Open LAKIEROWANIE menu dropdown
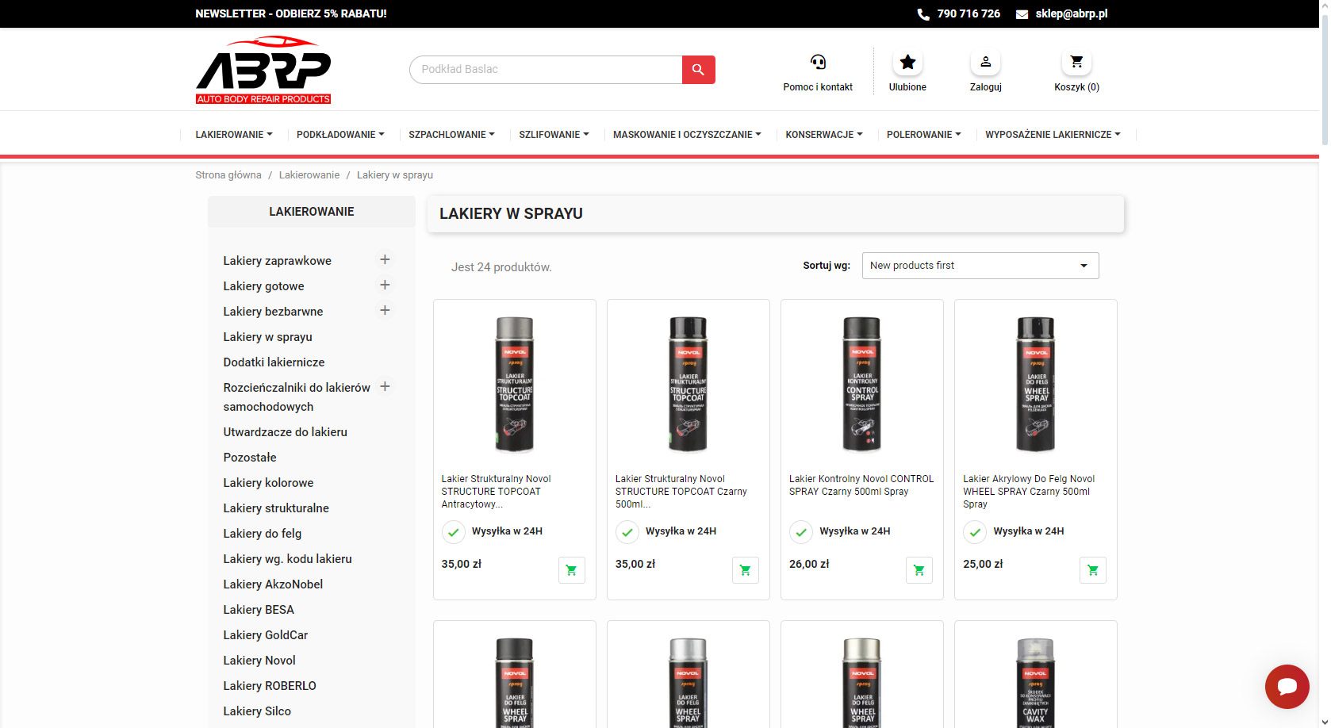The image size is (1331, 728). click(234, 135)
